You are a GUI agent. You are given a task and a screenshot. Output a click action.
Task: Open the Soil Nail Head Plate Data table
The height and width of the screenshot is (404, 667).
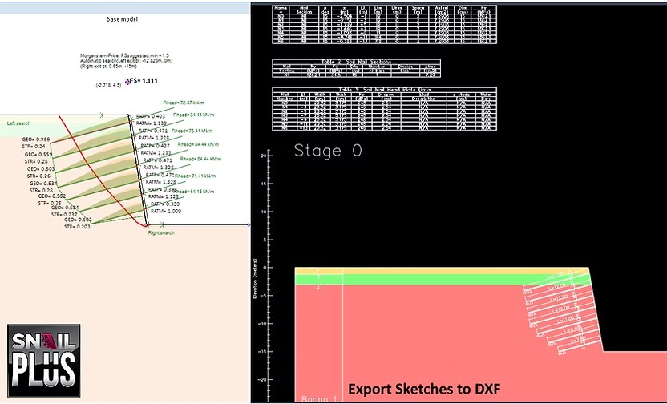tap(384, 109)
